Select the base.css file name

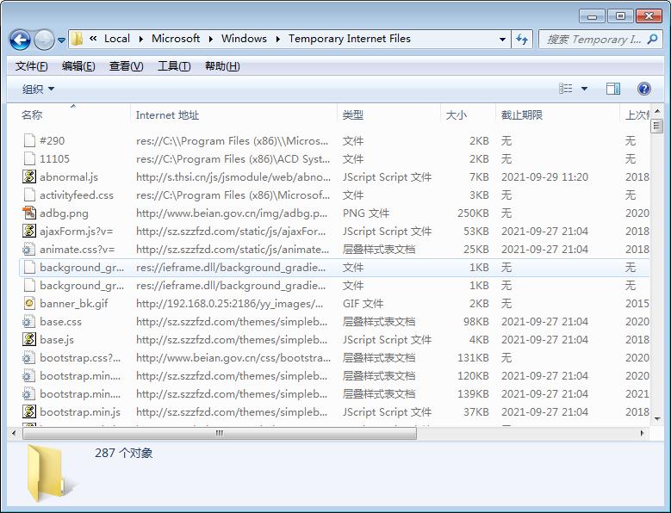(x=60, y=322)
